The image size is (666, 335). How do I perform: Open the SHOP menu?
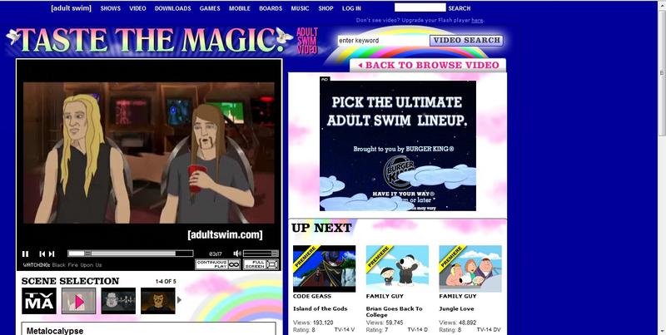(326, 8)
